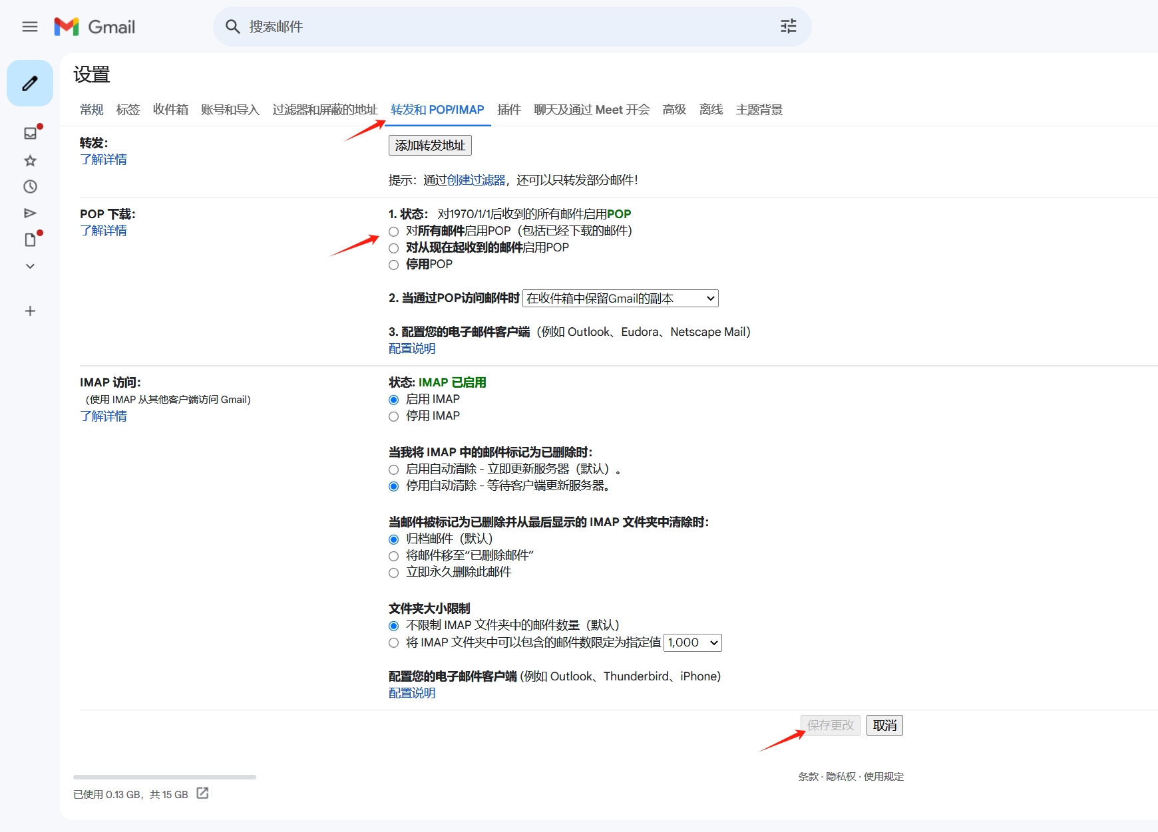Open 聊天及通过 Meet 开会 tab
This screenshot has width=1158, height=832.
592,110
